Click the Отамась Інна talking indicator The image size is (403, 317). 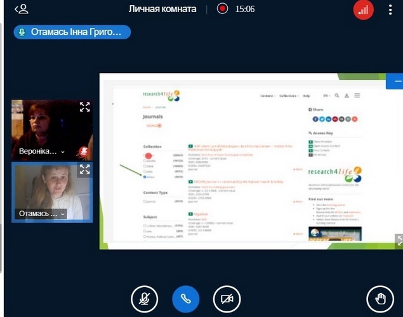click(72, 32)
